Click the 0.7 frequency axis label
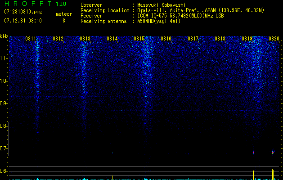 tap(3, 148)
